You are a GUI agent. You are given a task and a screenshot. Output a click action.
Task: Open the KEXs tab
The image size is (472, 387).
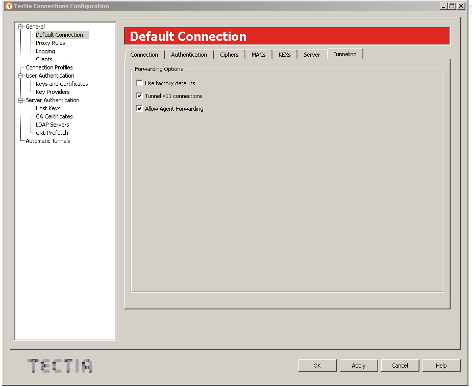(x=284, y=55)
